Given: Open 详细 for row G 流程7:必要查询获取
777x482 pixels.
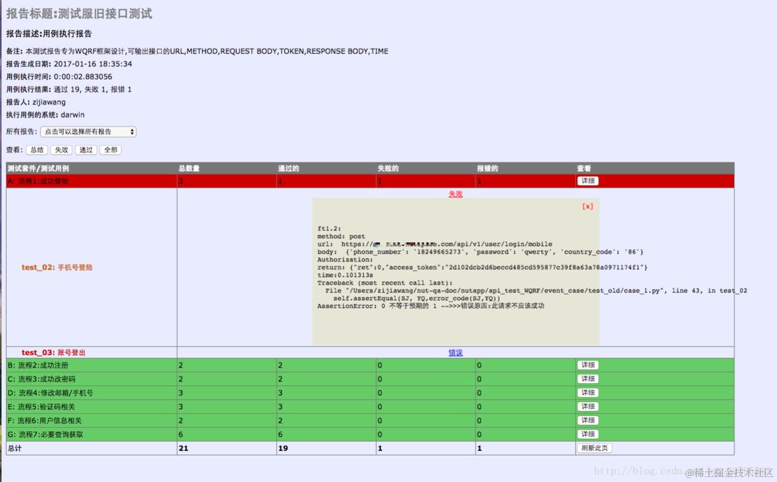Looking at the screenshot, I should (588, 434).
